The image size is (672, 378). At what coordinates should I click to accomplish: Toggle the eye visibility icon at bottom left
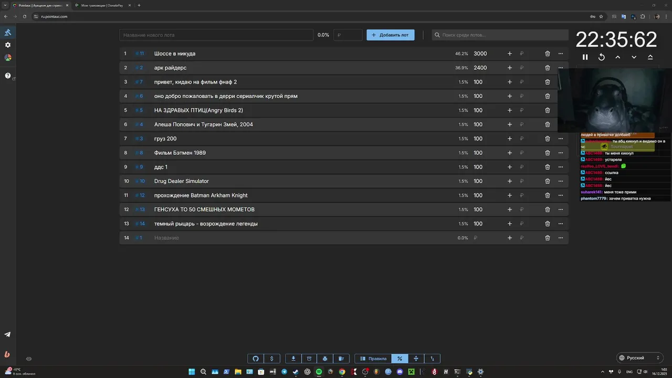point(29,359)
